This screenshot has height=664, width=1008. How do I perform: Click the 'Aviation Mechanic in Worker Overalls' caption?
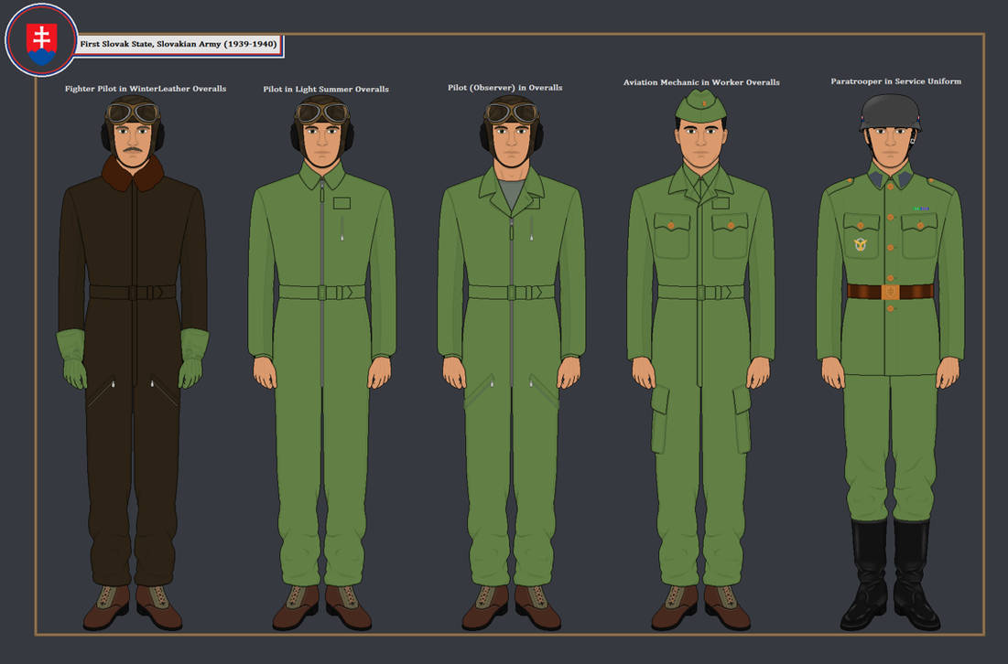click(700, 81)
